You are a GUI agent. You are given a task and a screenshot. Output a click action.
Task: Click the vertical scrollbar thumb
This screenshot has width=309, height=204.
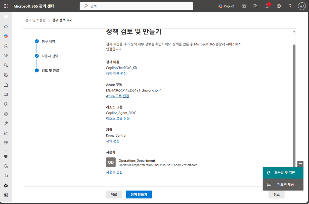(x=295, y=105)
